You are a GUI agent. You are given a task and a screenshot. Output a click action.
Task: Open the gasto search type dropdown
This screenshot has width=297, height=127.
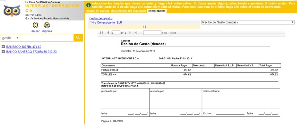click(x=10, y=38)
